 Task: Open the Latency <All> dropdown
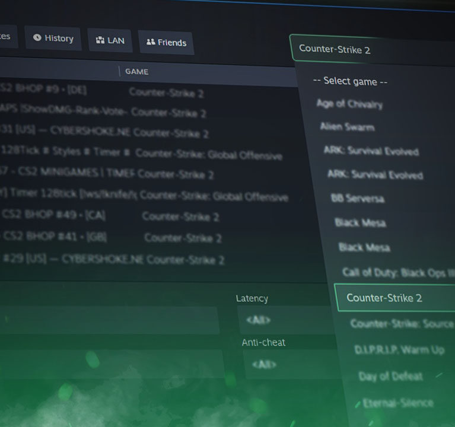tap(284, 320)
